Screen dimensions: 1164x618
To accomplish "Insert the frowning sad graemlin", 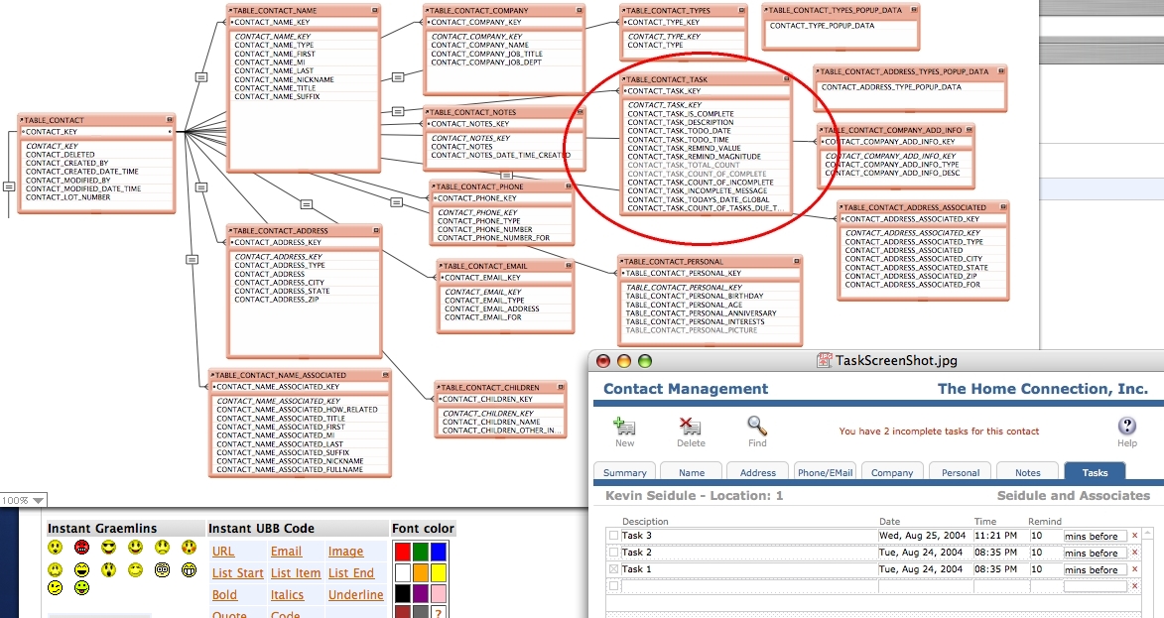I will tap(162, 548).
